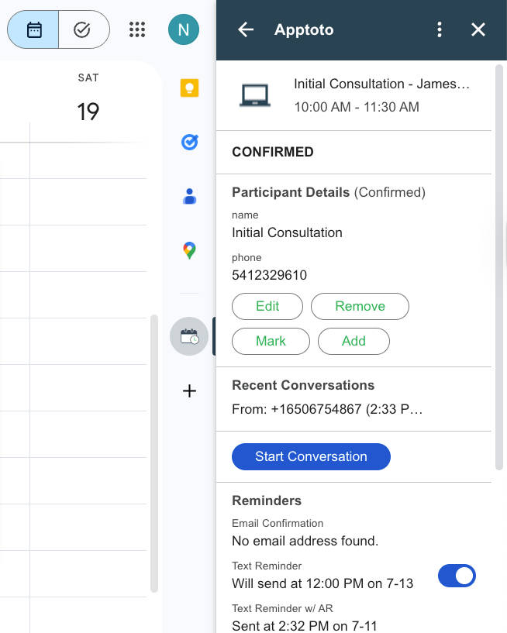Open Google Keep from the side panel
507x633 pixels.
coord(189,88)
